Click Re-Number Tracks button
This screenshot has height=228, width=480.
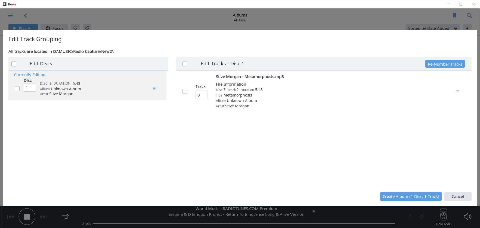[x=445, y=64]
